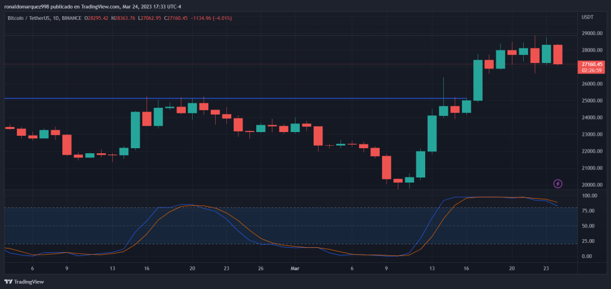Image resolution: width=611 pixels, height=289 pixels.
Task: Click the date label 23 at far right
Action: (546, 268)
